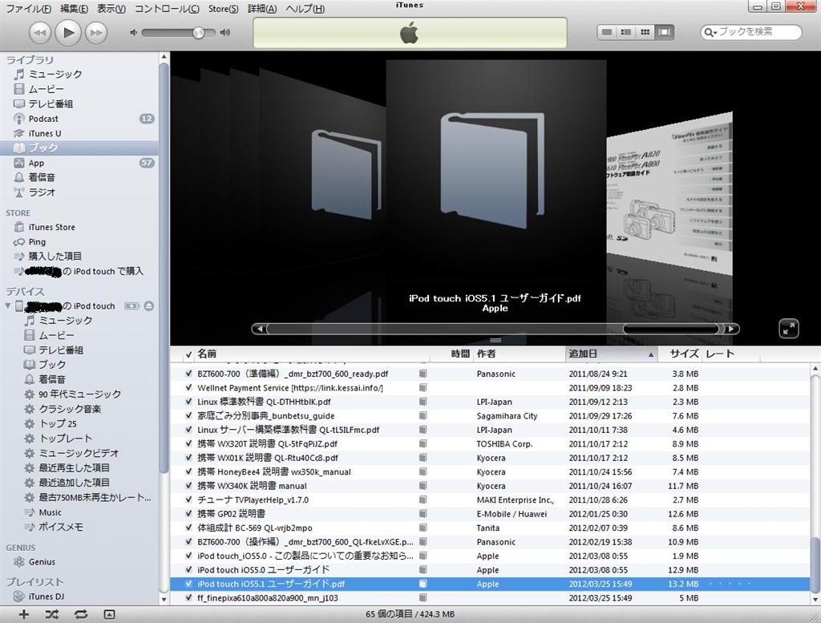The width and height of the screenshot is (821, 623).
Task: Uncheck the iPod touch iOS5.1 ユーザーガイド.pdf checkbox
Action: click(x=189, y=585)
